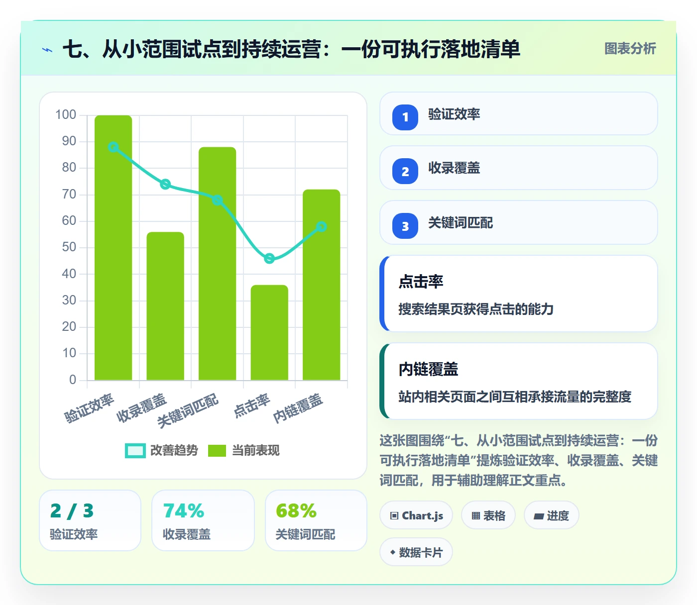Viewport: 697px width, 605px height.
Task: Click the 验证效率 x-axis label
Action: click(x=90, y=408)
